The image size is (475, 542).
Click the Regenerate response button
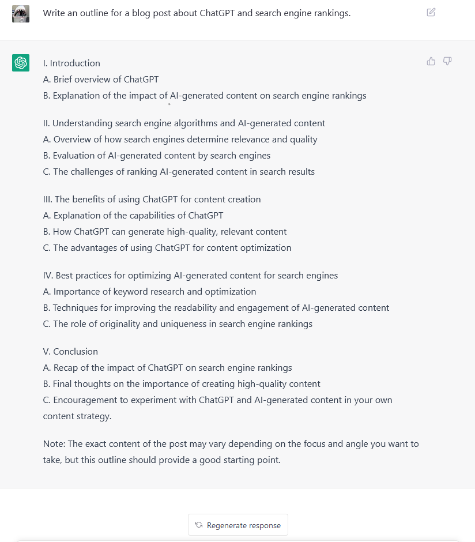tap(238, 525)
